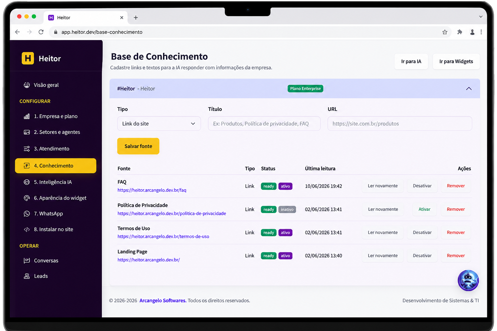Focus the Título input field

(x=264, y=123)
